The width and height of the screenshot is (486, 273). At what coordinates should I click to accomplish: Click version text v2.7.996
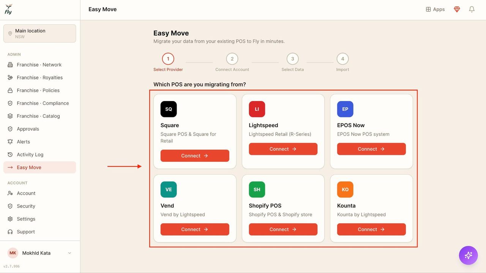point(11,267)
